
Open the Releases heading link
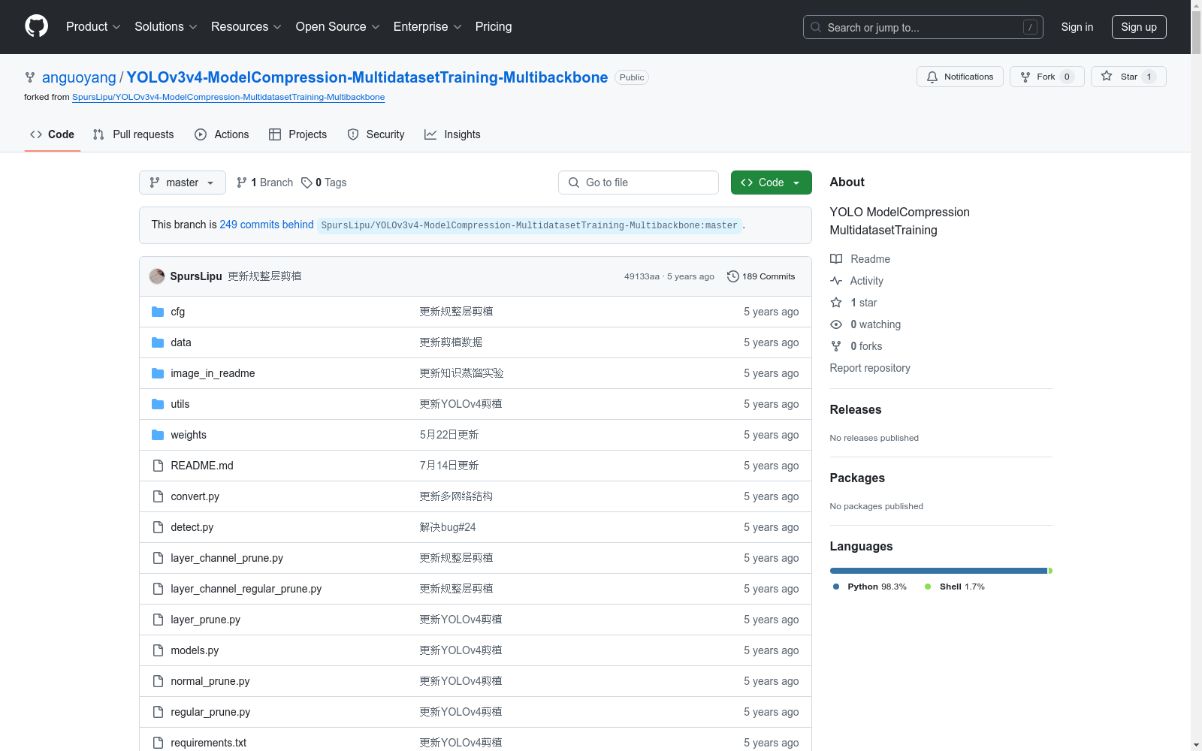tap(856, 409)
